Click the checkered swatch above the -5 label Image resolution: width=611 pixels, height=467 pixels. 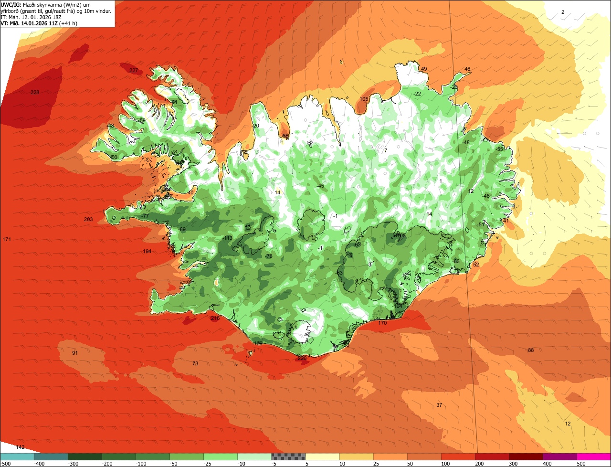[x=288, y=456]
